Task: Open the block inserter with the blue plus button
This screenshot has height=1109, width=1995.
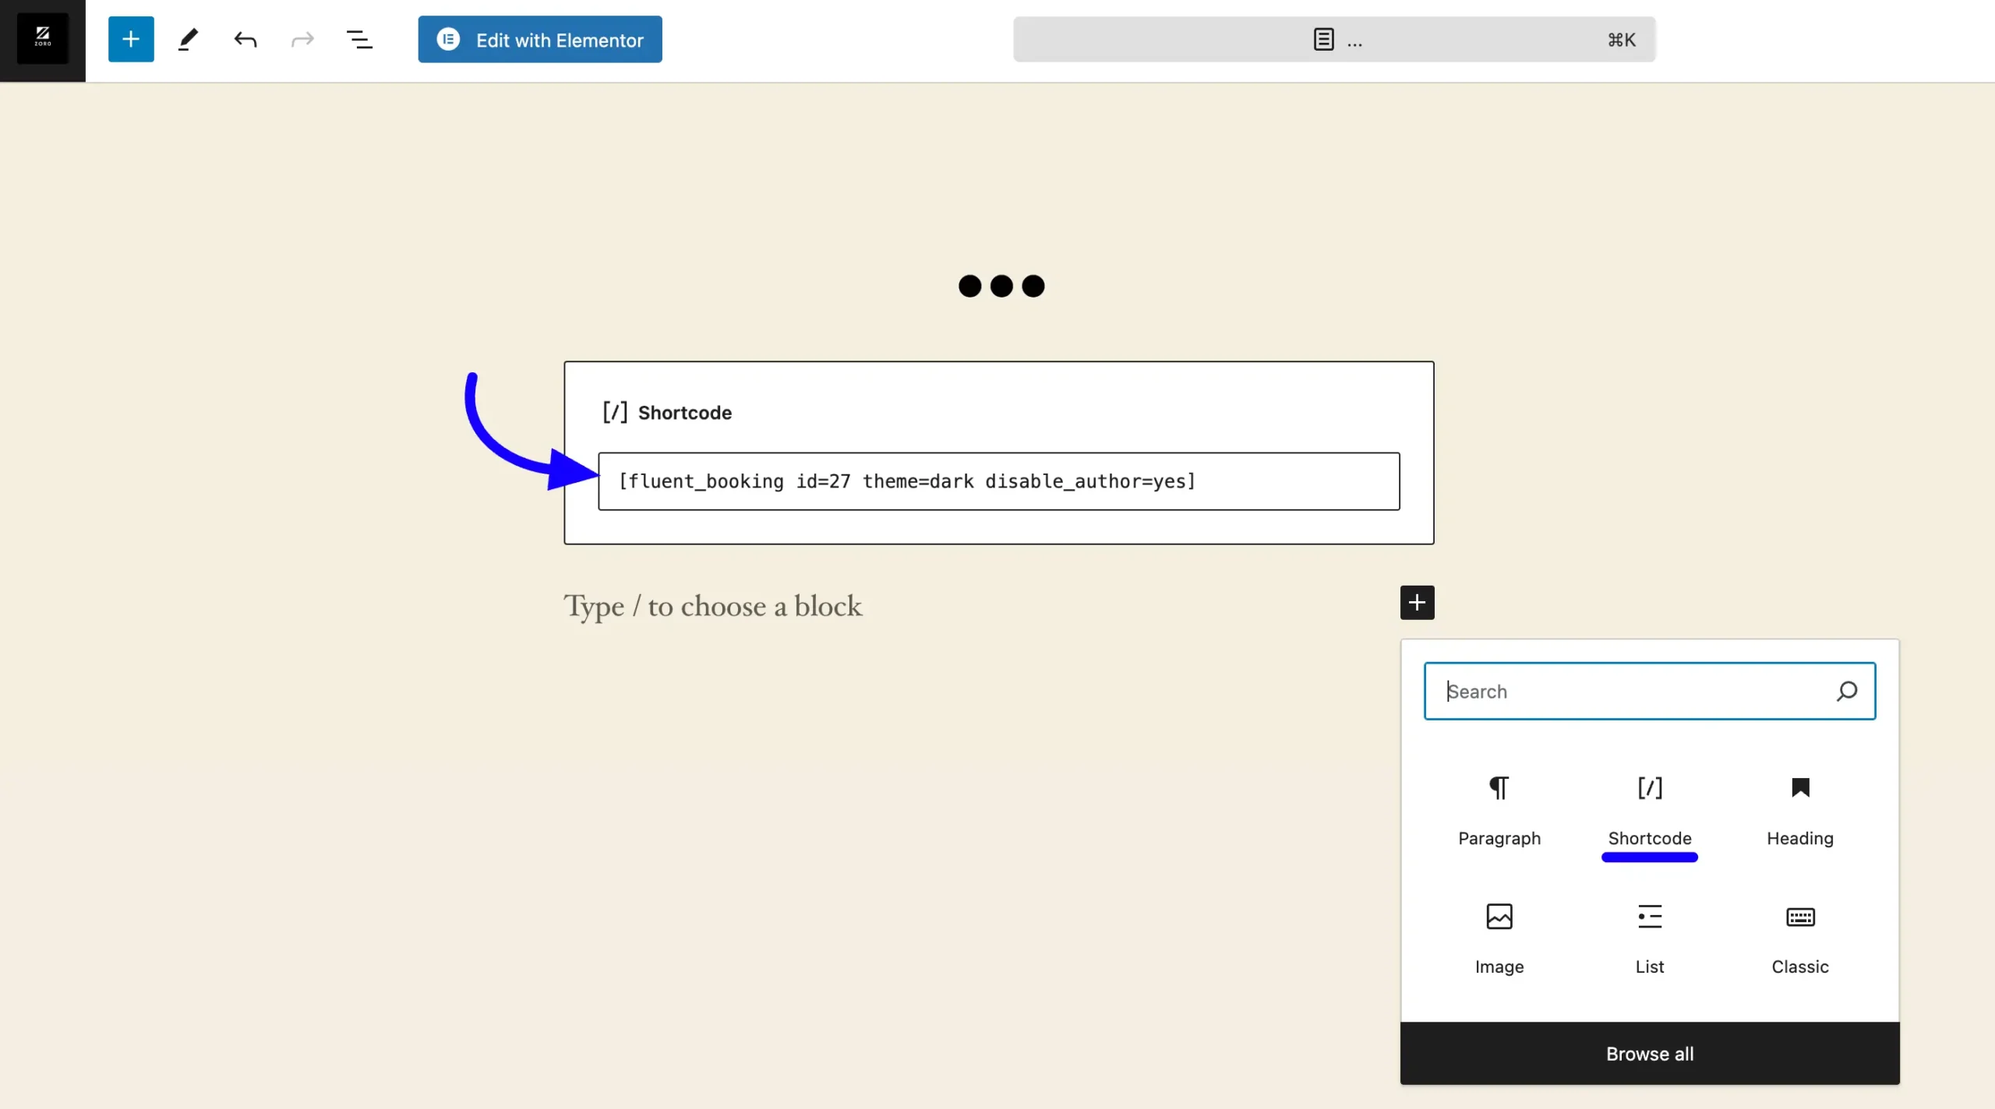Action: click(131, 39)
